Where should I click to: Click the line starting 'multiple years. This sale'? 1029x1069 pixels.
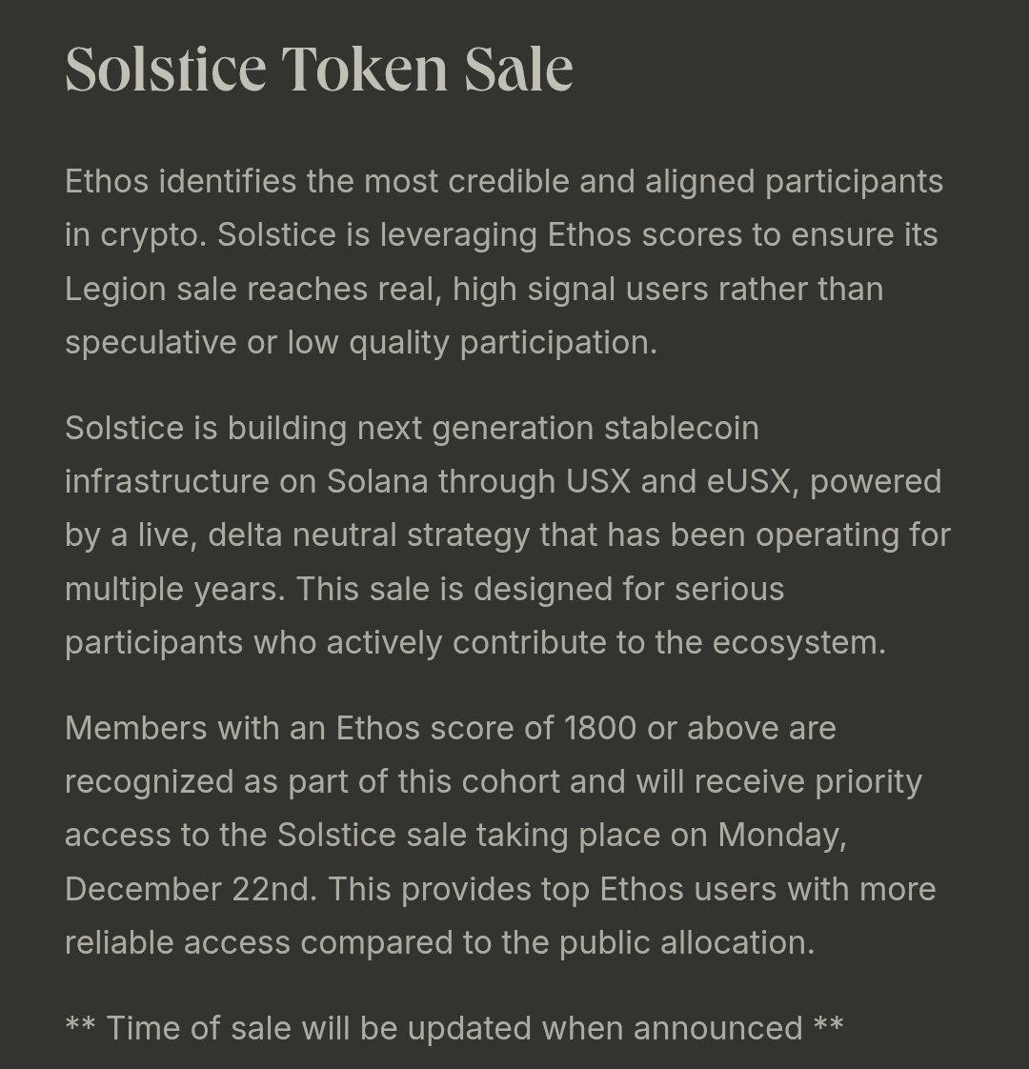point(424,589)
